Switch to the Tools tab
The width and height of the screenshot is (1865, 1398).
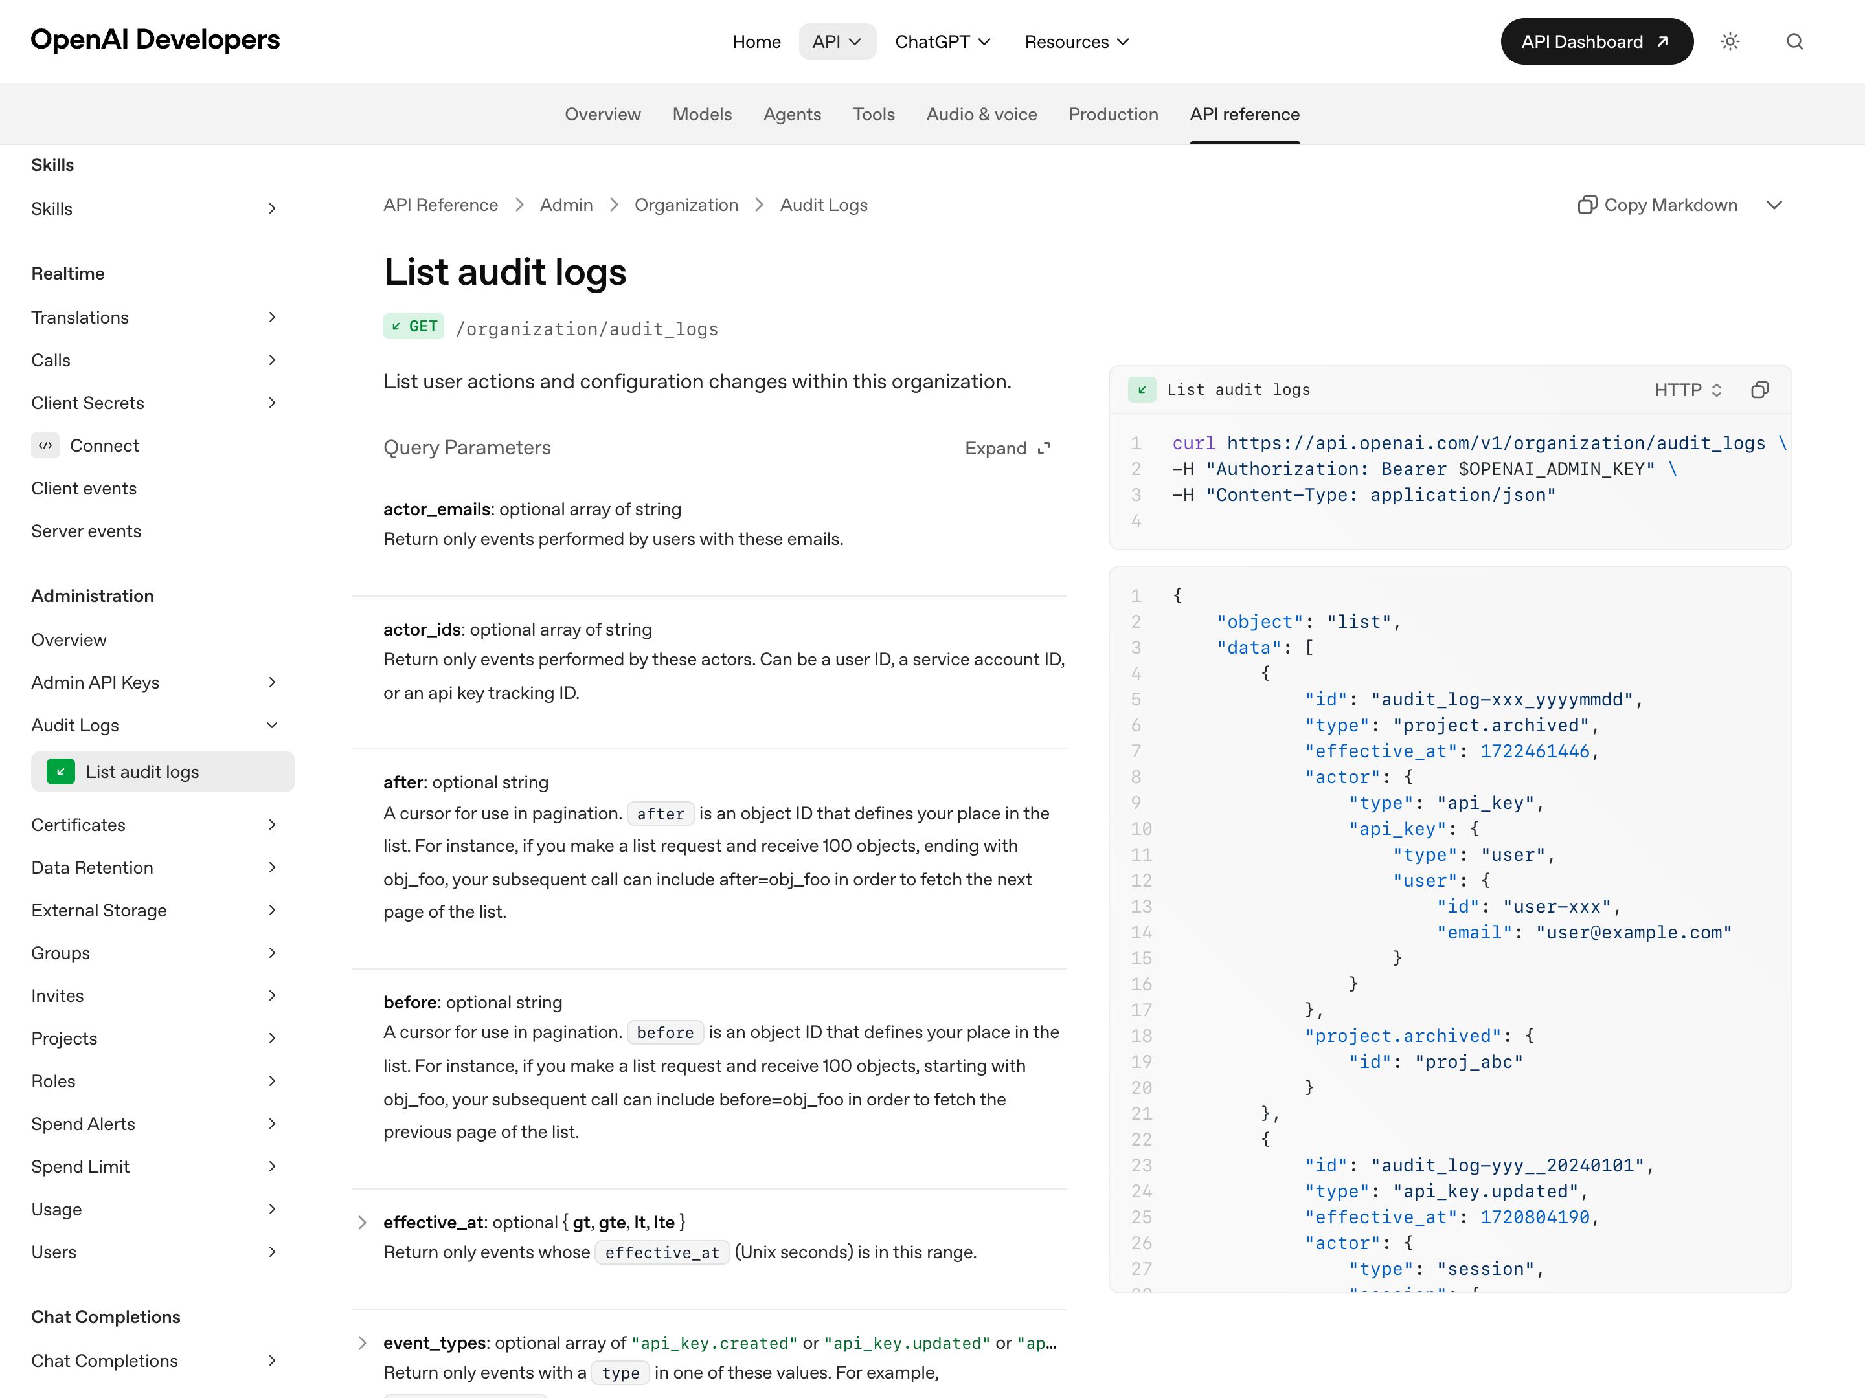pos(874,114)
